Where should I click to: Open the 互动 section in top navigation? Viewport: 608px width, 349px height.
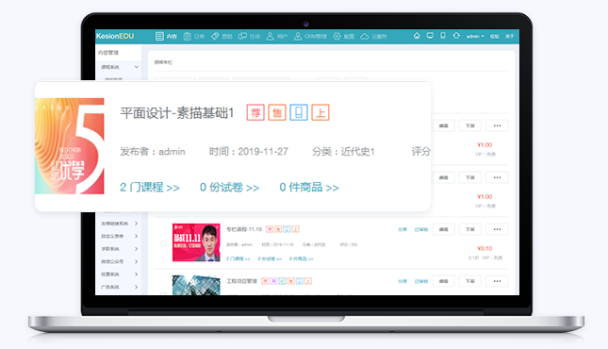(249, 36)
